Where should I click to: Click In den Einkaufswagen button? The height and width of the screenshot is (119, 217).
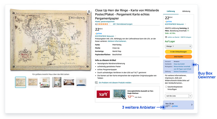click(x=178, y=52)
